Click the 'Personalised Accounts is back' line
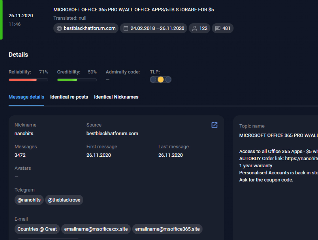This screenshot has width=318, height=240. click(279, 173)
